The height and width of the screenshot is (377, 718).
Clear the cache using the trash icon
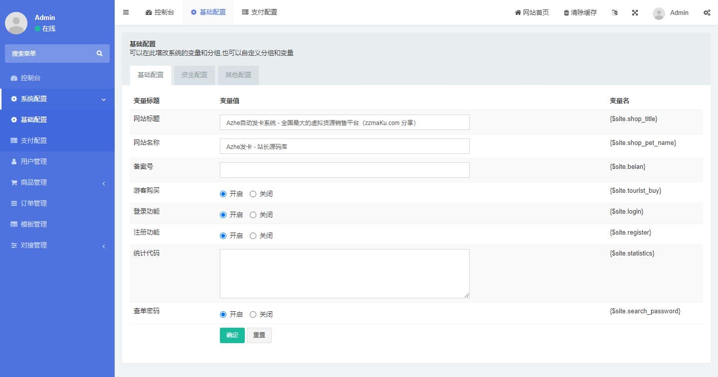580,12
